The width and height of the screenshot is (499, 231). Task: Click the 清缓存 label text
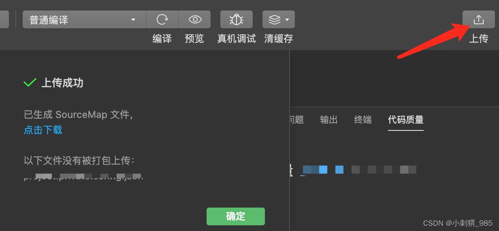click(x=279, y=39)
